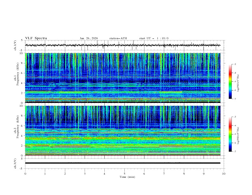The width and height of the screenshot is (252, 195).
Task: Click the 0 minute tick label on time axis
Action: pyautogui.click(x=25, y=174)
